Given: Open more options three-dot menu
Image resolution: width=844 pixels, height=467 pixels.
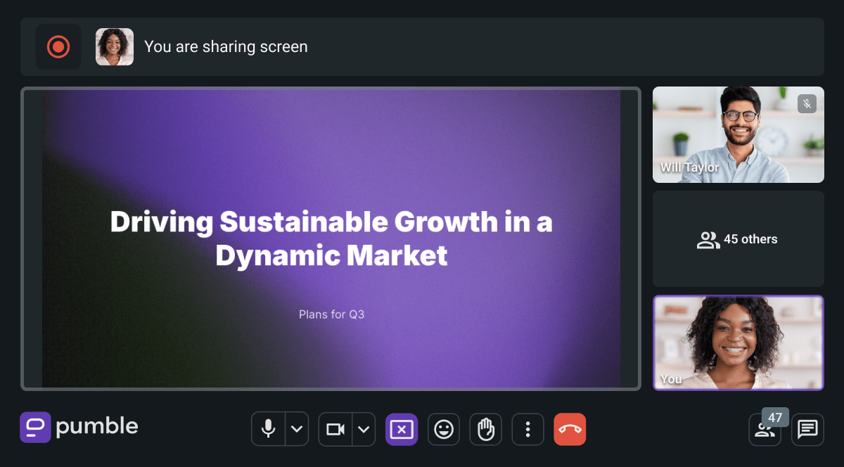Looking at the screenshot, I should 528,429.
